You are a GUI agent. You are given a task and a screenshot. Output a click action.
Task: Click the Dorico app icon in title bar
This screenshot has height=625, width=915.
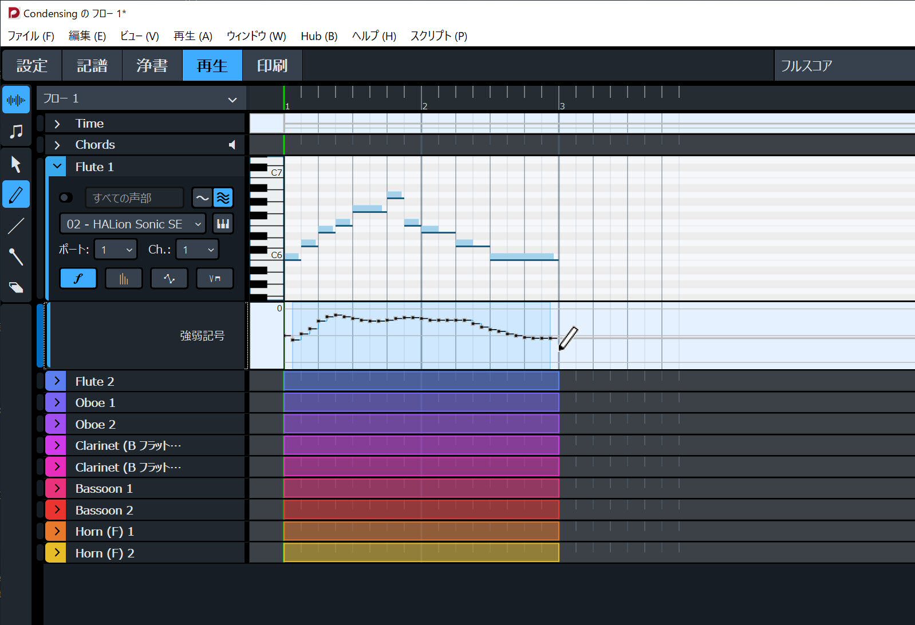coord(14,13)
